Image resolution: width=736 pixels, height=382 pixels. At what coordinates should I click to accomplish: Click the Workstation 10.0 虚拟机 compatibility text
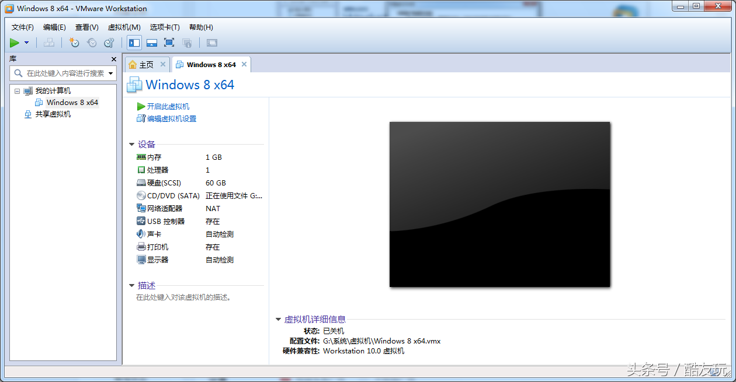tap(363, 351)
